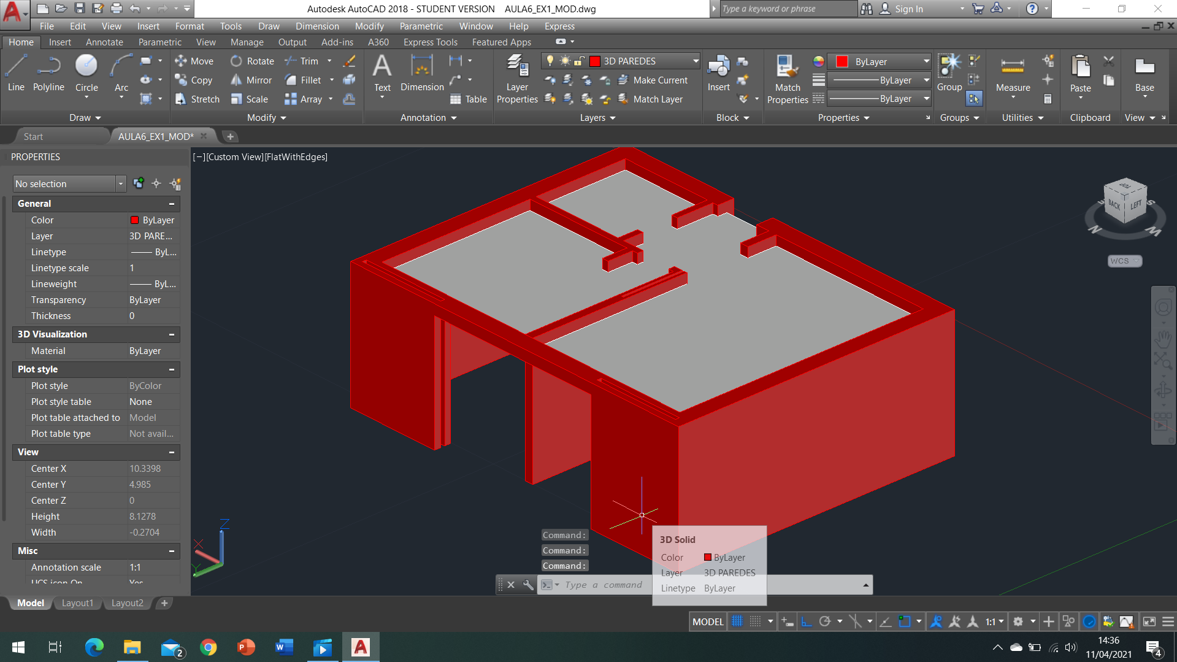Image resolution: width=1177 pixels, height=662 pixels.
Task: Switch to Layout1 tab
Action: click(x=77, y=603)
